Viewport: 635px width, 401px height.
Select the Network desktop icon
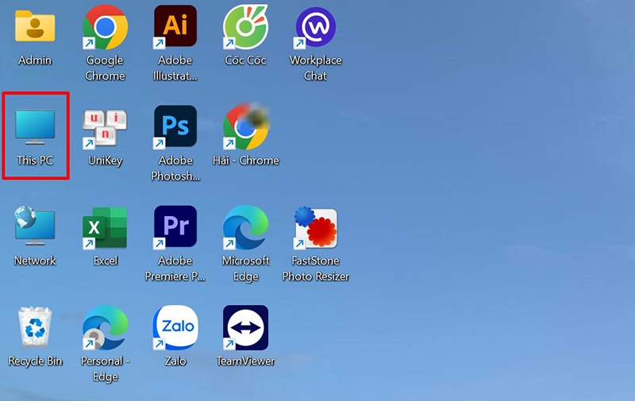click(35, 227)
